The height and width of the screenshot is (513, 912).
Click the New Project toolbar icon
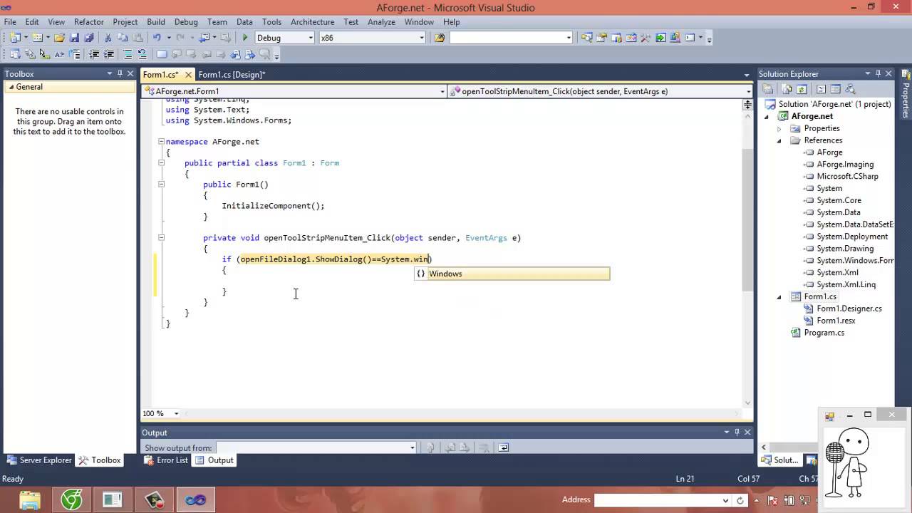[14, 38]
